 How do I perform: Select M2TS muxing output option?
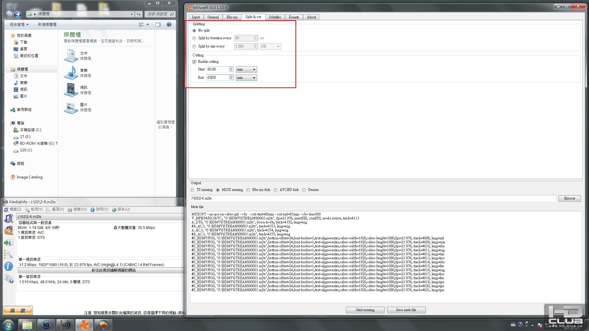click(218, 190)
